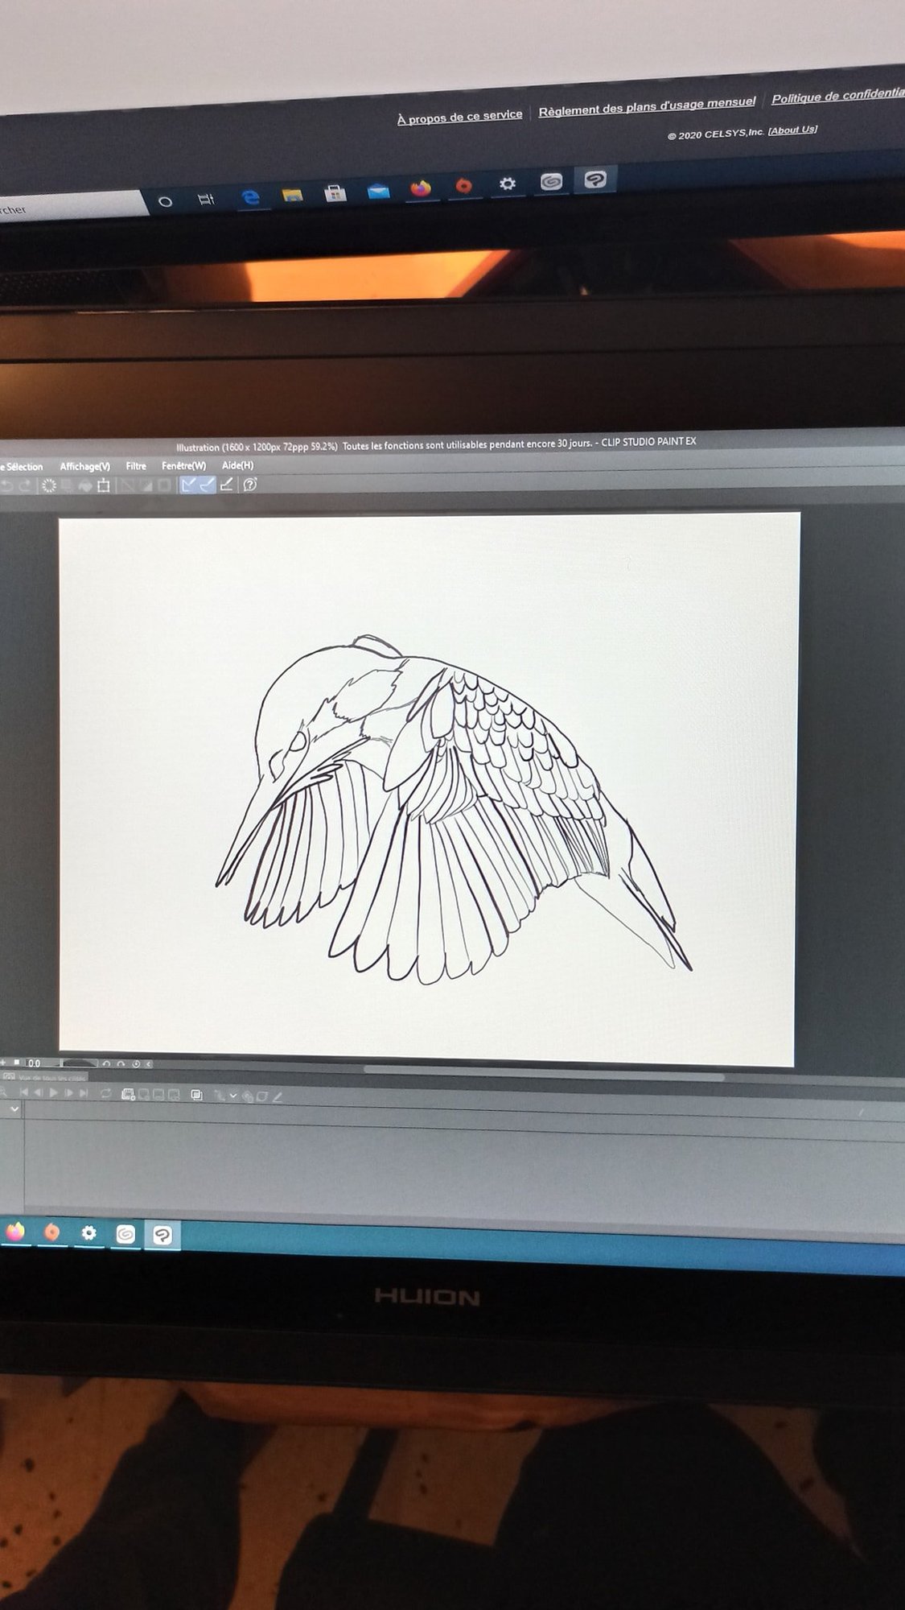Click the 'Règlement des plans d'usage mensuel' link

pyautogui.click(x=647, y=106)
